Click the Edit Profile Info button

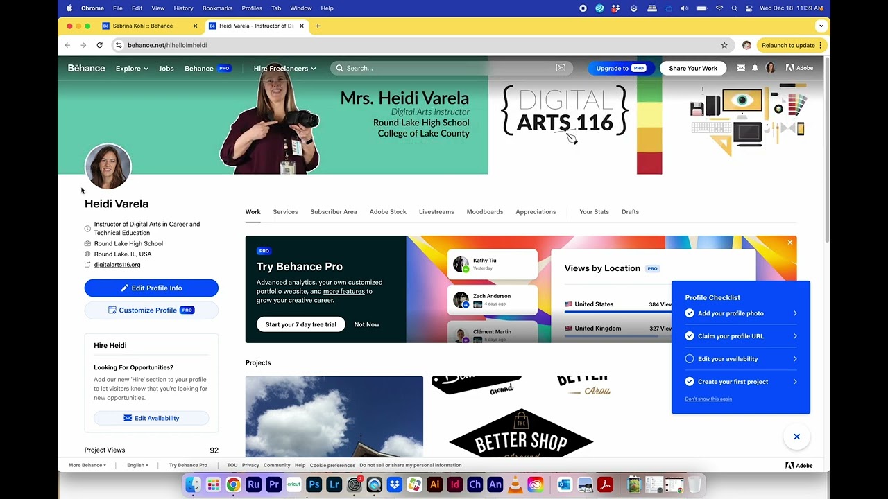tap(151, 288)
